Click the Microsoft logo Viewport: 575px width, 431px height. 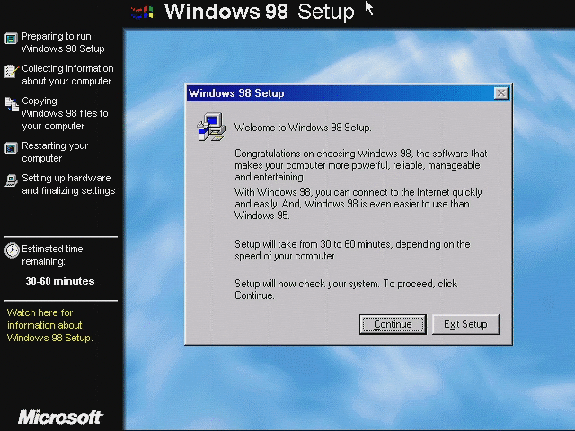(61, 417)
